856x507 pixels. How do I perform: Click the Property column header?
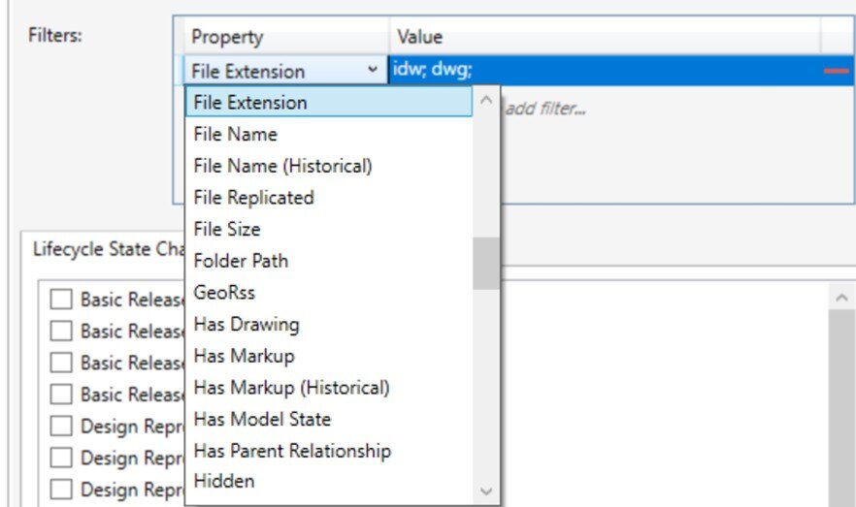(x=227, y=37)
